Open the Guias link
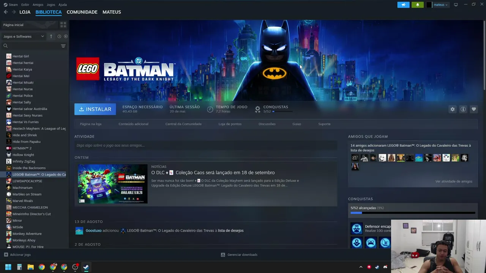486x273 pixels. pyautogui.click(x=297, y=124)
